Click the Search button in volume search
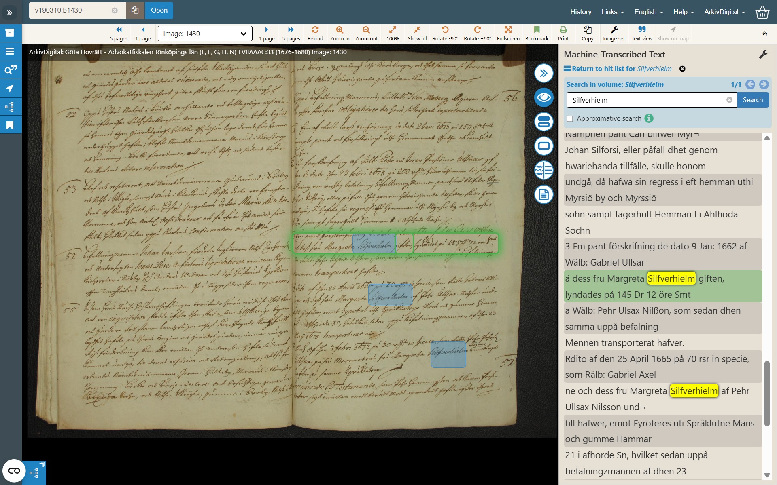Screen dimensions: 777x485 click(x=752, y=100)
